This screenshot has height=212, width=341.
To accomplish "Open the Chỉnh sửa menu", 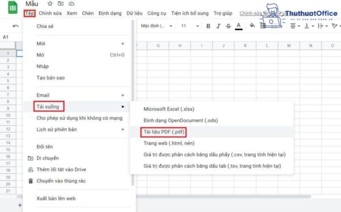I will click(x=50, y=14).
